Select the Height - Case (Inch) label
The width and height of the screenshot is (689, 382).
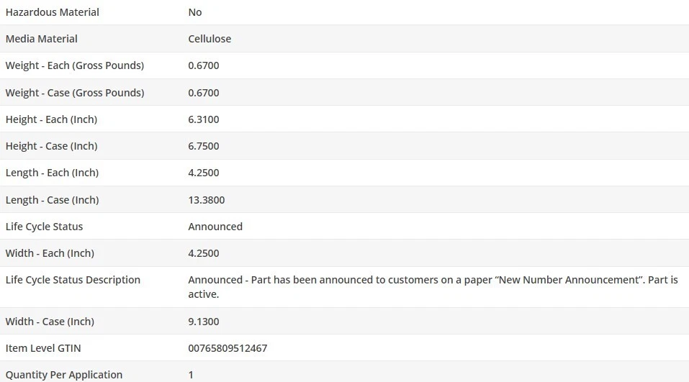pos(51,146)
